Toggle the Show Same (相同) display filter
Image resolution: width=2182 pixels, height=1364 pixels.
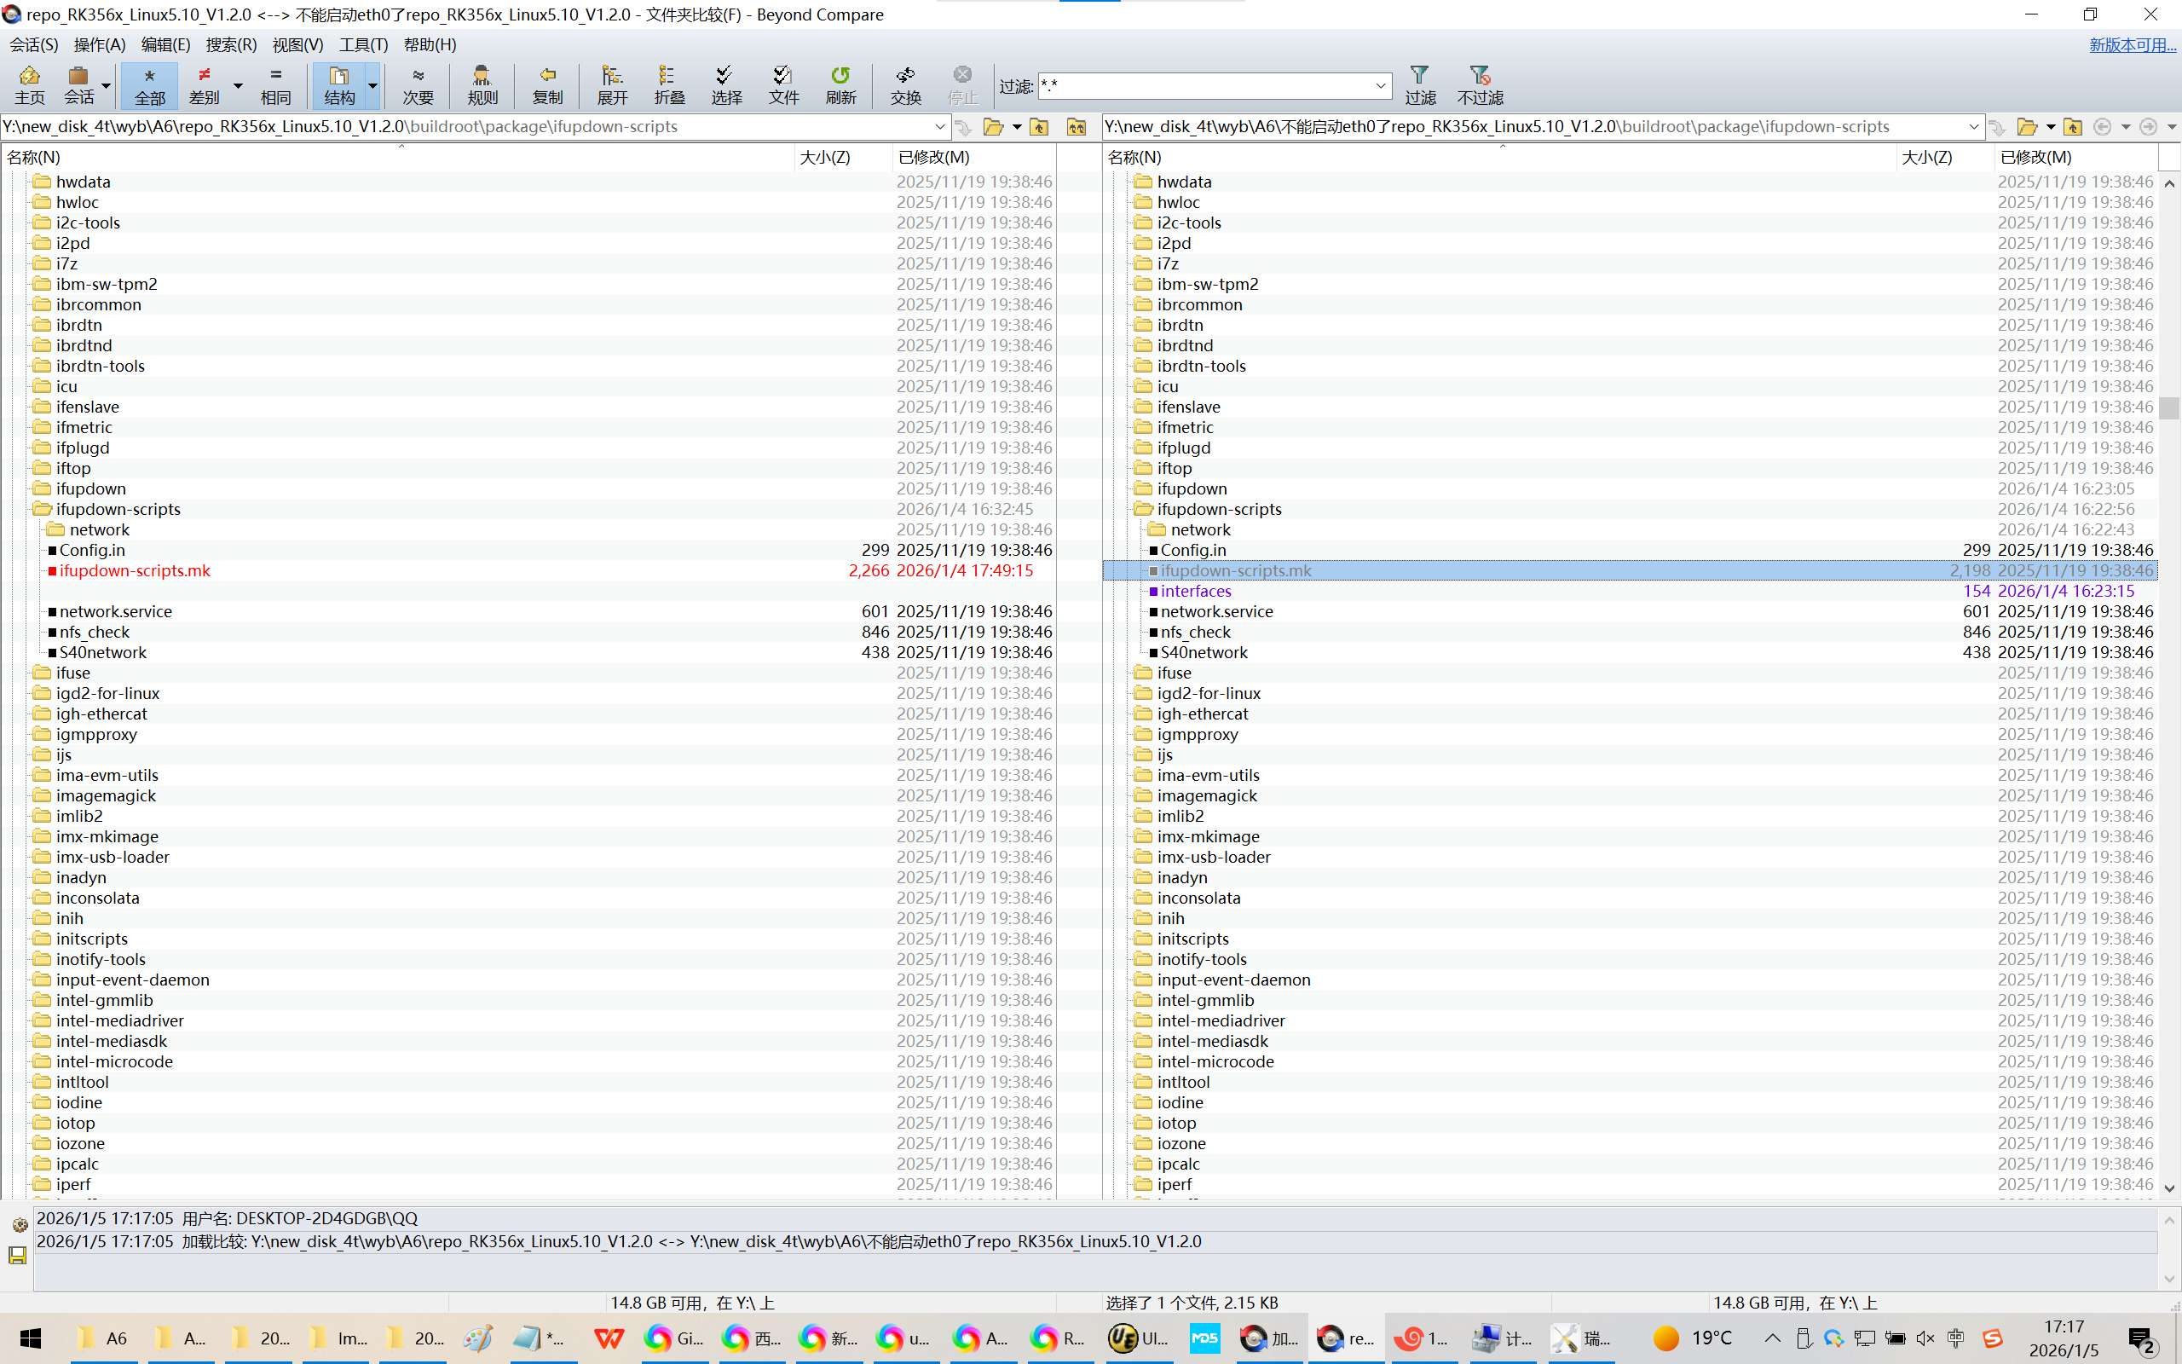pyautogui.click(x=275, y=84)
